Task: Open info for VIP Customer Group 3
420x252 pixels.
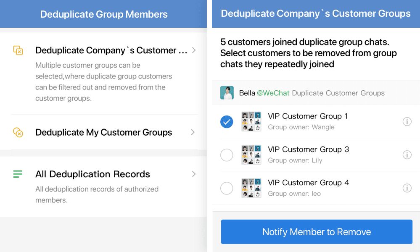Action: pyautogui.click(x=407, y=155)
